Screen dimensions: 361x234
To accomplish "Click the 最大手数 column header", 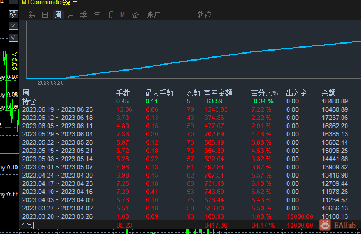I will [x=159, y=93].
